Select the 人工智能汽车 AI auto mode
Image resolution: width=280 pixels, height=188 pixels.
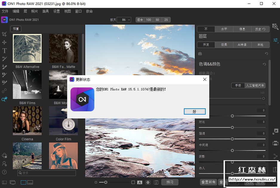(255, 86)
